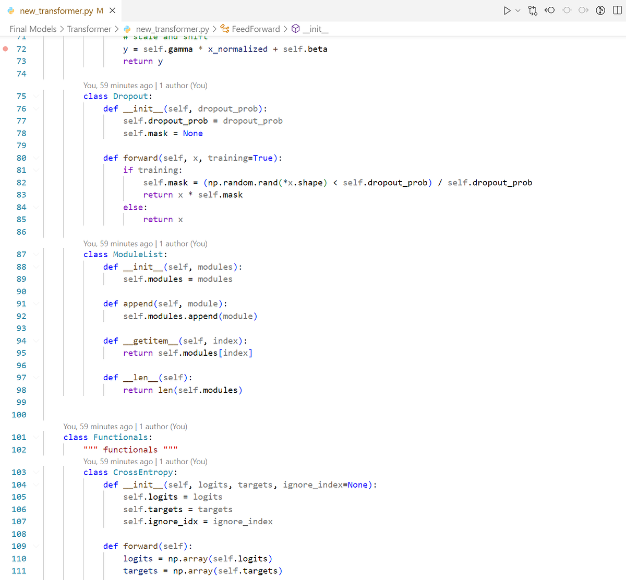Image resolution: width=626 pixels, height=580 pixels.
Task: Click line number 95 in the gutter
Action: tap(21, 353)
